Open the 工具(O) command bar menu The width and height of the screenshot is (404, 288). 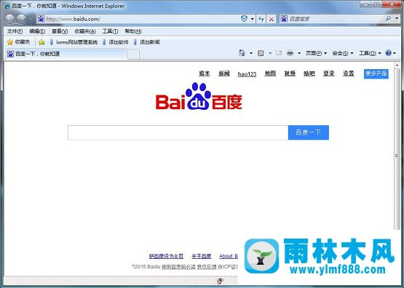click(370, 53)
